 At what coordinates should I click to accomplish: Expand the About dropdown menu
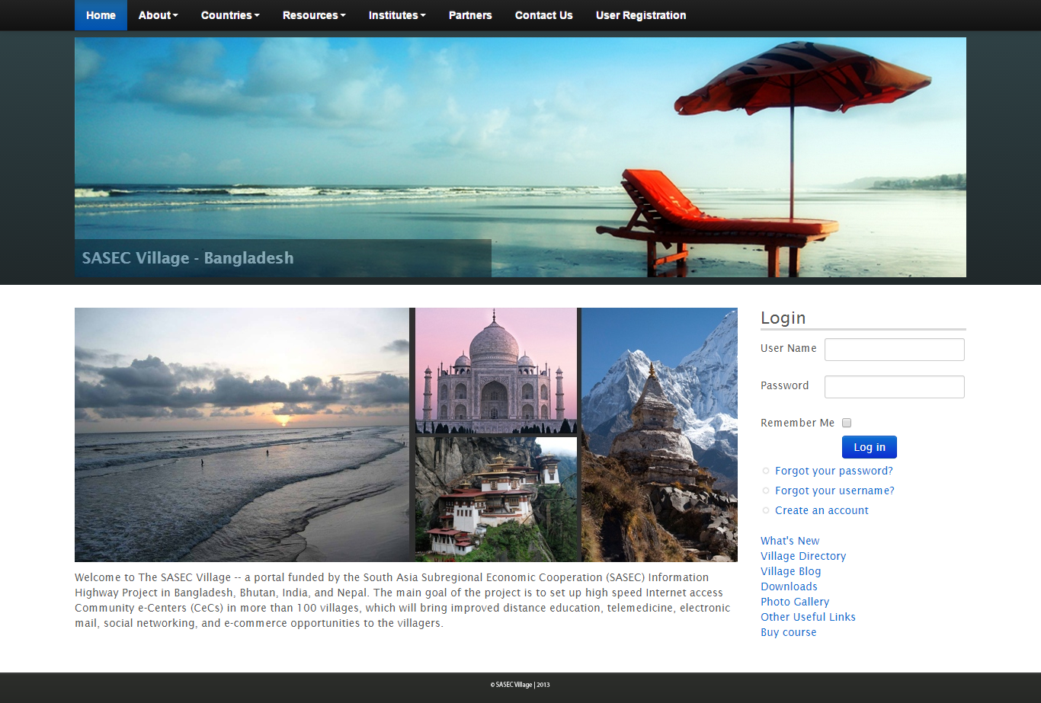click(158, 15)
